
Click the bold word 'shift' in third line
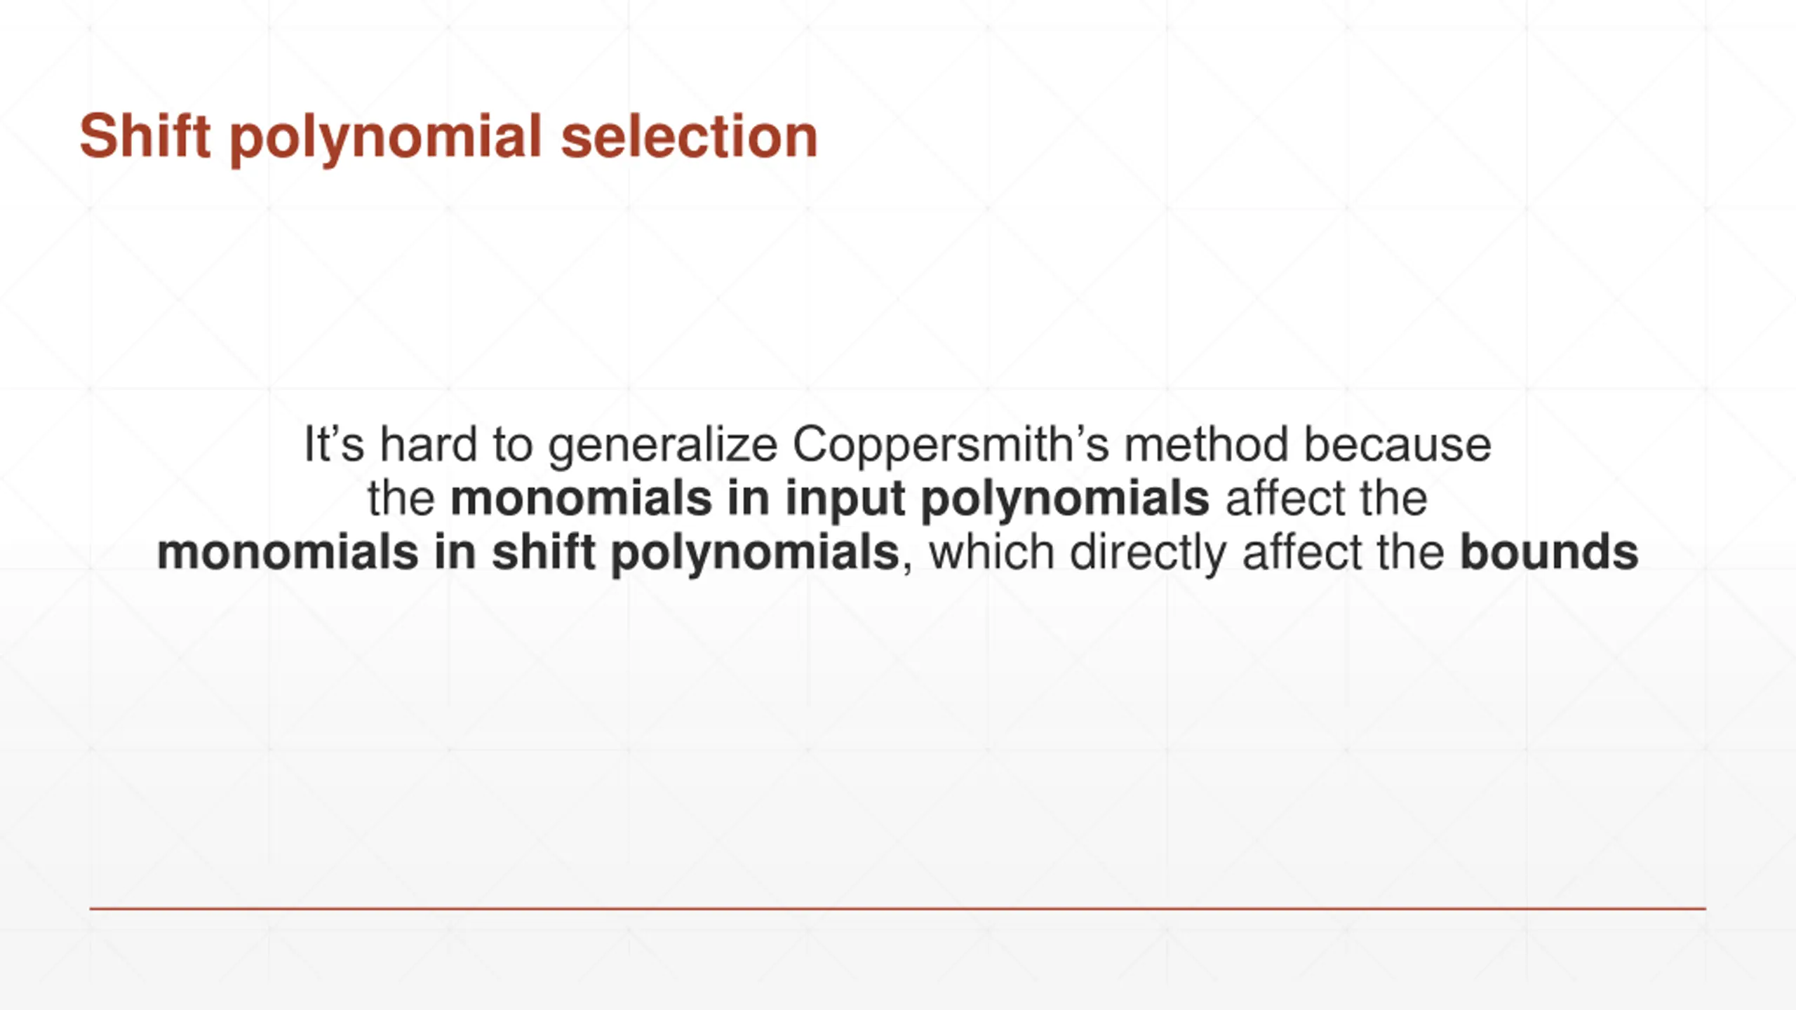(543, 552)
